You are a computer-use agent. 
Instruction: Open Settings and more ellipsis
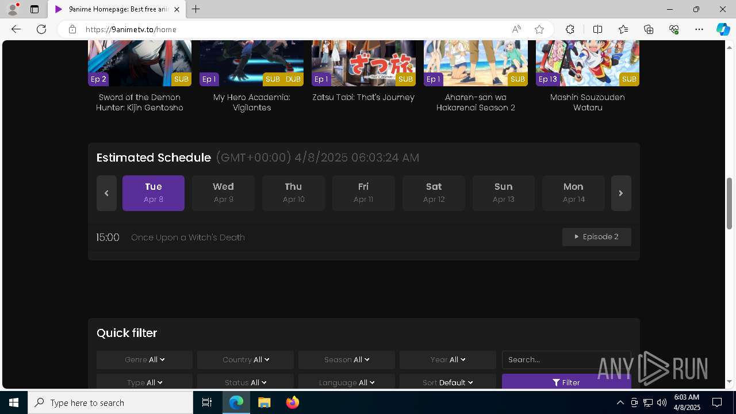point(699,29)
